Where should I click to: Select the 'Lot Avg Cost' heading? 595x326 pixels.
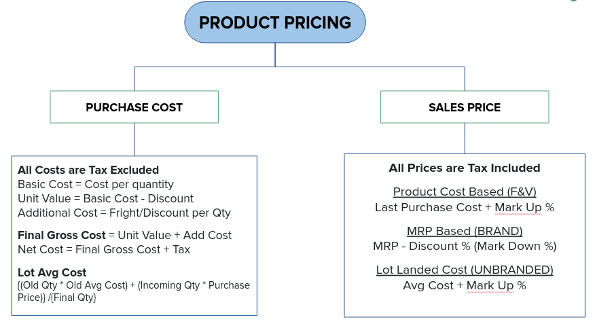[x=52, y=272]
